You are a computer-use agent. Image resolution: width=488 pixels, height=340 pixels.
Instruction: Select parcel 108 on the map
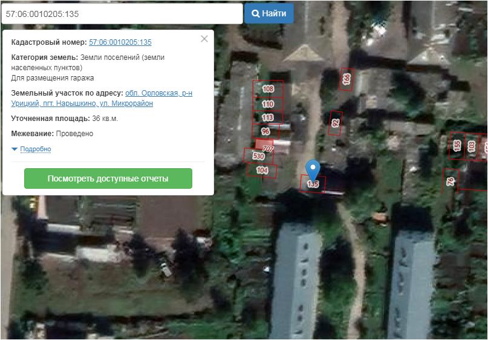click(268, 89)
